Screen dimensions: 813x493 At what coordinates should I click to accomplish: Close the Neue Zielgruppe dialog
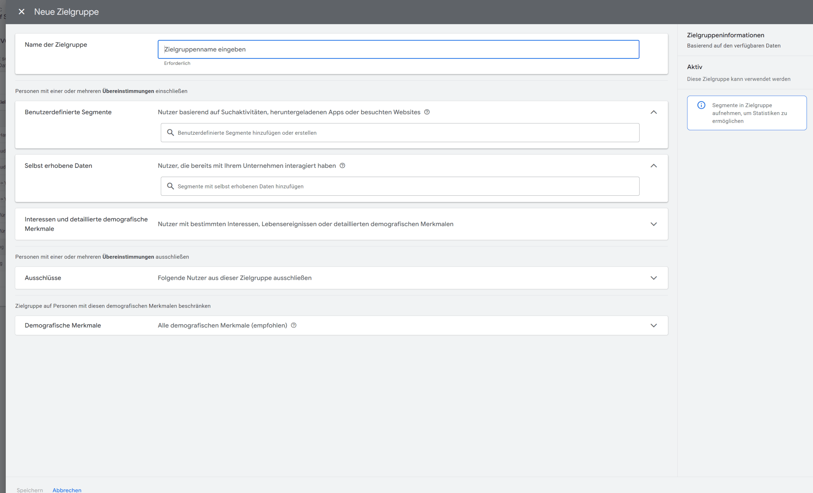[22, 12]
